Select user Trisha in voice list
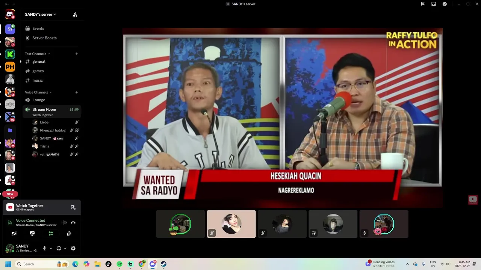This screenshot has width=481, height=270. pos(55,146)
